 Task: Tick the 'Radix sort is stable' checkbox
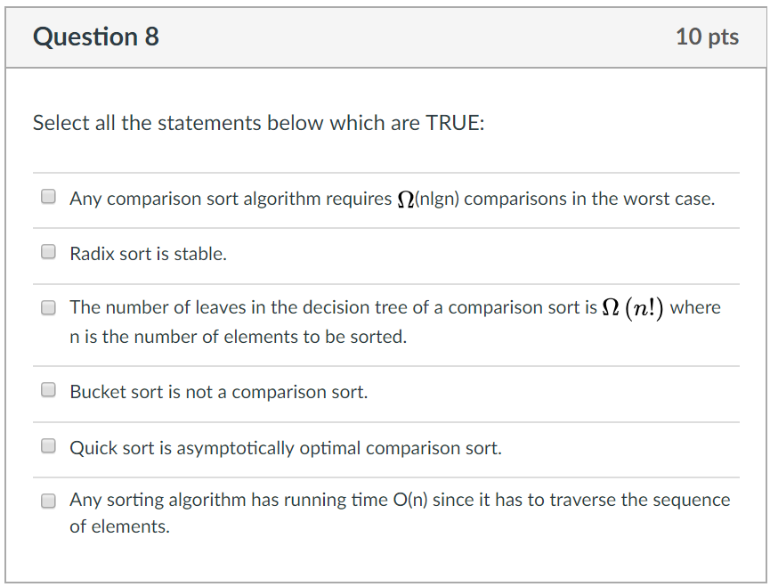50,253
